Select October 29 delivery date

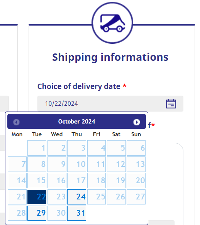point(37,213)
